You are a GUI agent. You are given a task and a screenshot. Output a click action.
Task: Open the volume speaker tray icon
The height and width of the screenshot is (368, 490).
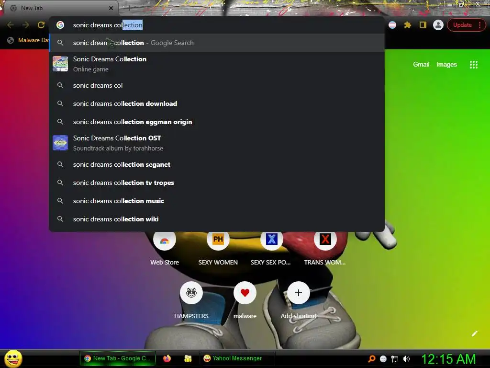coord(406,359)
